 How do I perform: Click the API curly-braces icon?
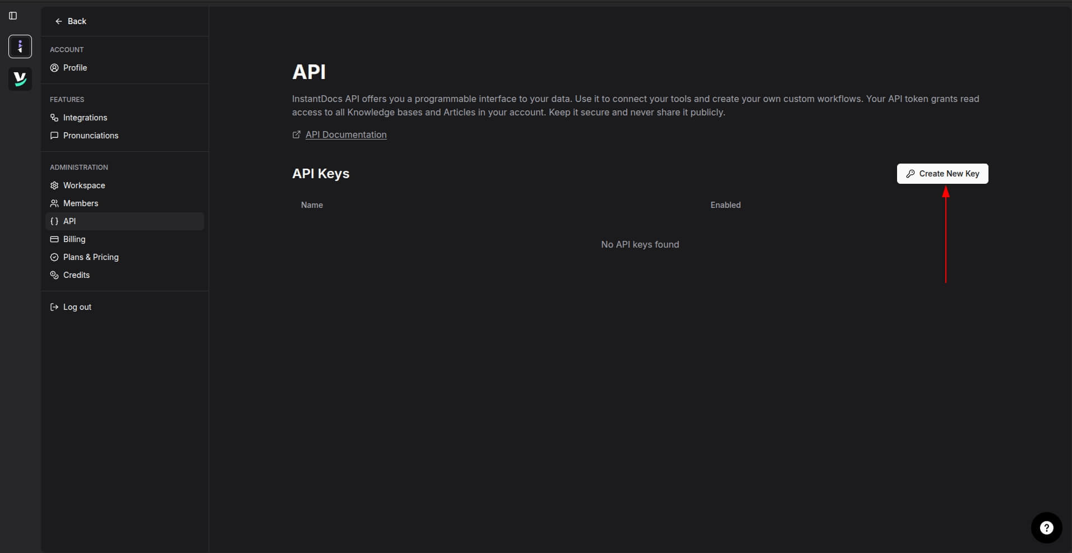(x=54, y=221)
